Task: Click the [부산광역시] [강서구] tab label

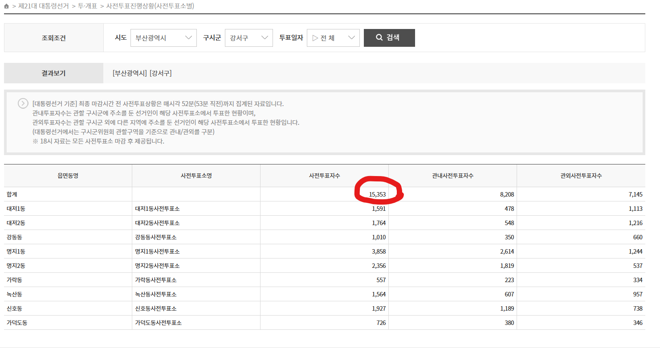Action: 143,73
